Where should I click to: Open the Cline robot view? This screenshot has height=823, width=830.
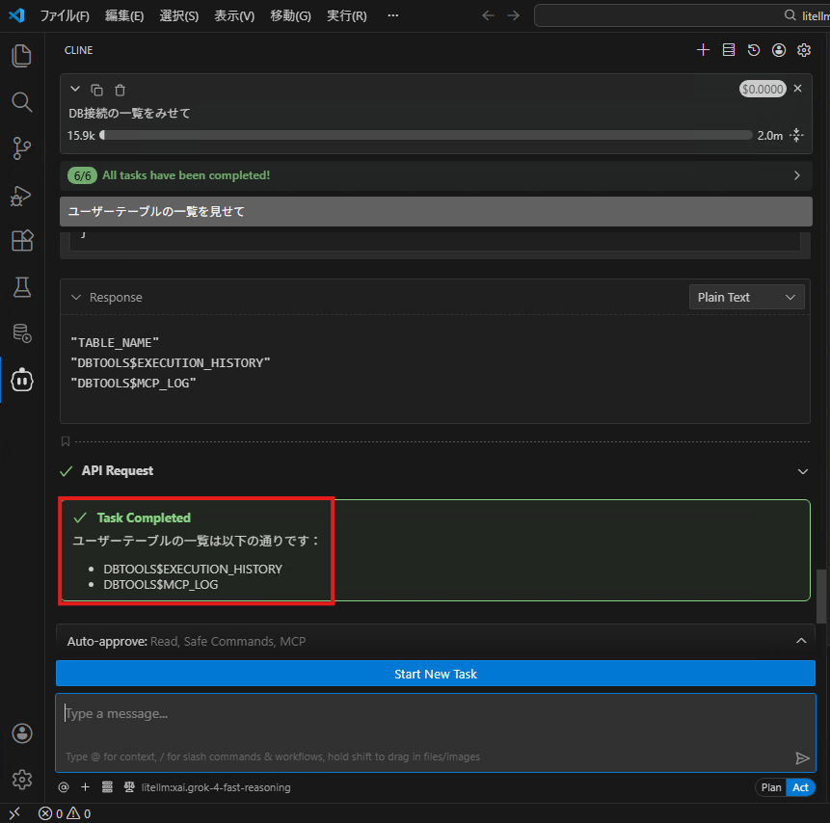pos(22,380)
